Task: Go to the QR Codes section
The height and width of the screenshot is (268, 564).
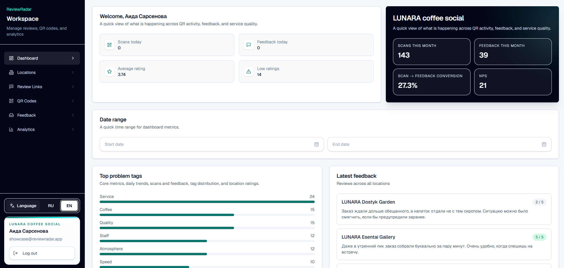Action: click(42, 101)
